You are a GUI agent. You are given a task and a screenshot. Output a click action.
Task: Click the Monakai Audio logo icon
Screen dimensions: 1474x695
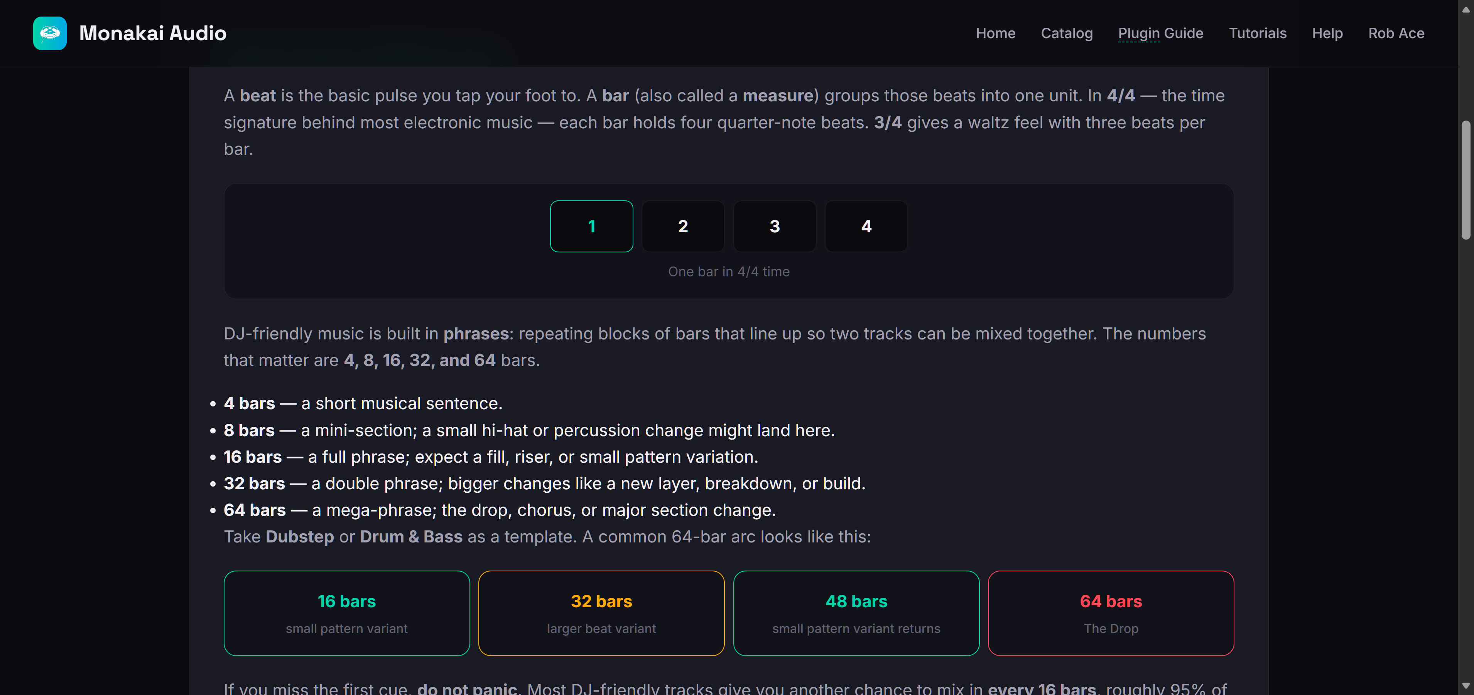click(50, 33)
